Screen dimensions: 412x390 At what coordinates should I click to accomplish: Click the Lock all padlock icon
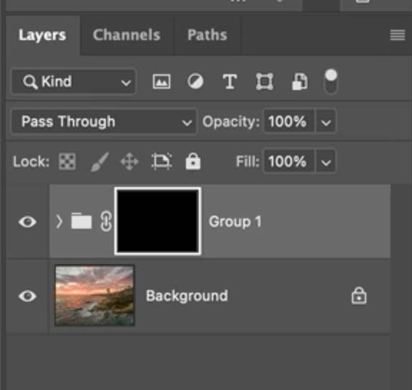coord(193,161)
